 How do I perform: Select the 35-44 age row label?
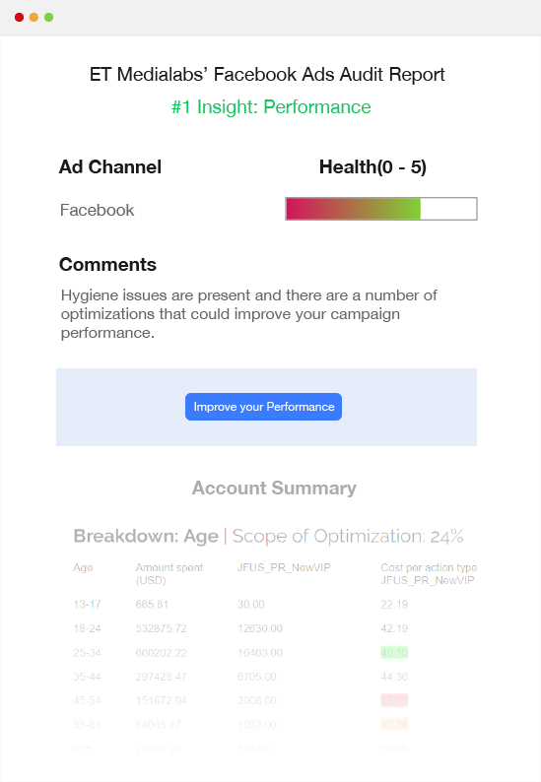click(87, 677)
